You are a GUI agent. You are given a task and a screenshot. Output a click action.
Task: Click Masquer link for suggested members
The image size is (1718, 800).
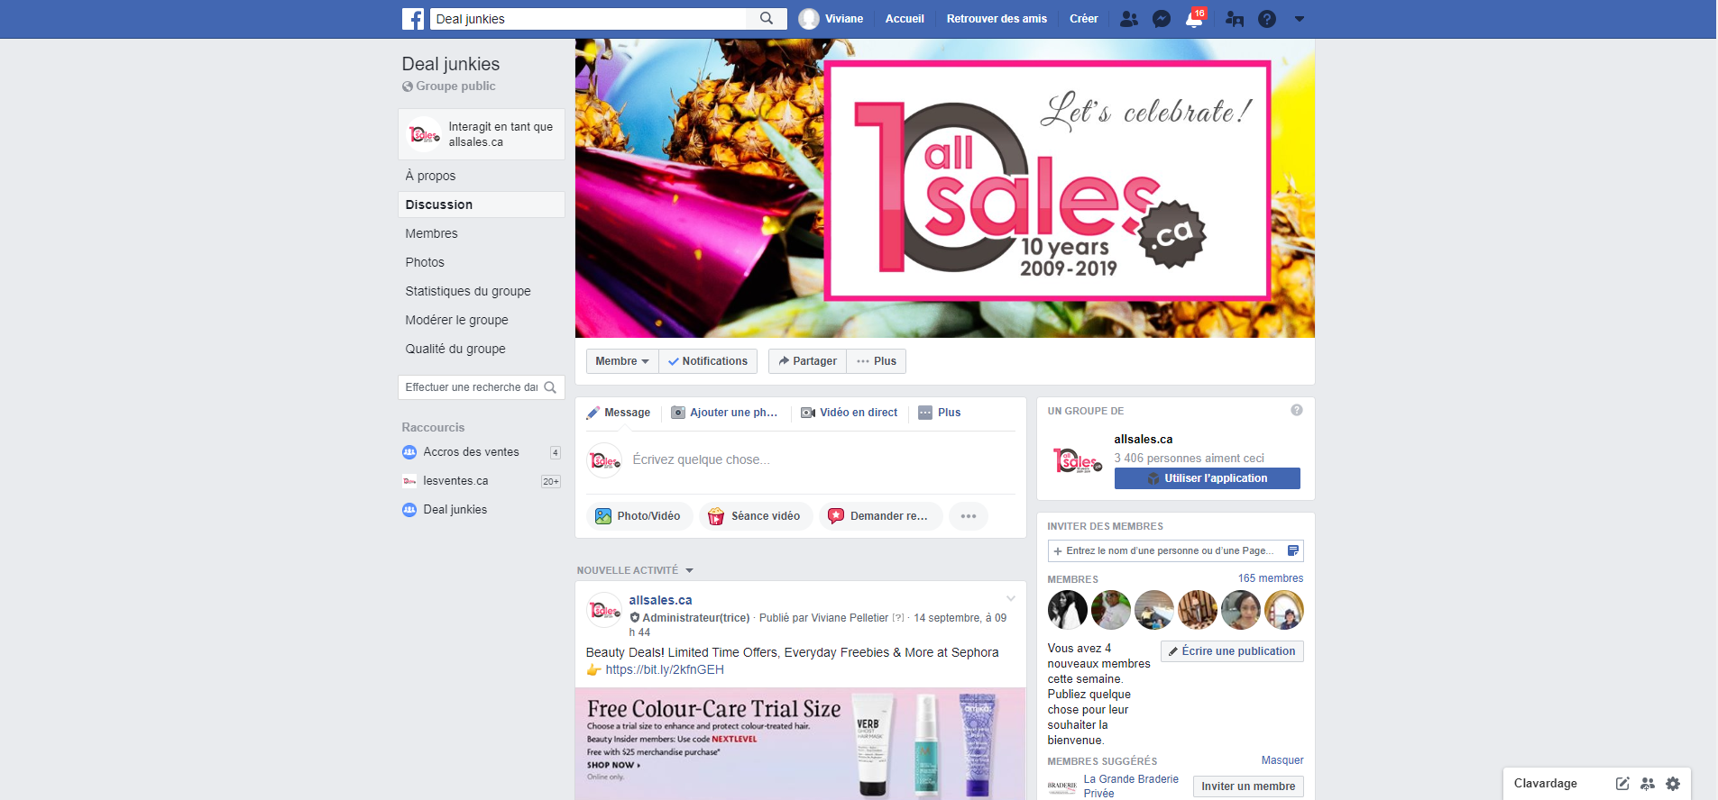pos(1282,760)
